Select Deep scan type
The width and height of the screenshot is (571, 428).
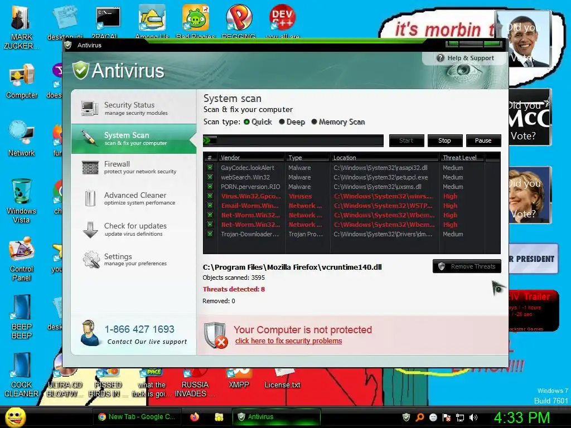(x=292, y=122)
